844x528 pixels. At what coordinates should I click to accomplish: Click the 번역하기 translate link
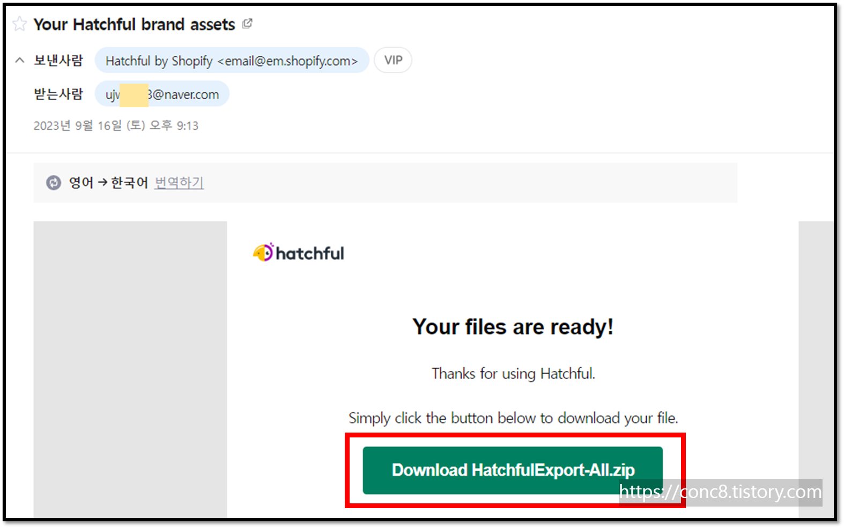[179, 183]
